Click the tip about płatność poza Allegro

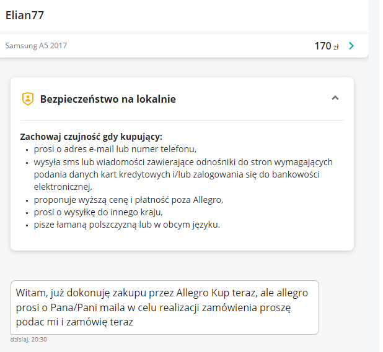click(128, 200)
